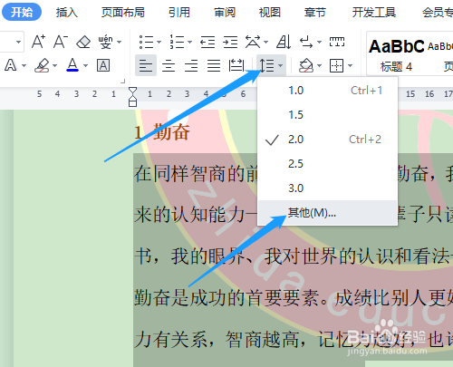Switch to the 开发工具 tab
The image size is (453, 367).
(374, 13)
